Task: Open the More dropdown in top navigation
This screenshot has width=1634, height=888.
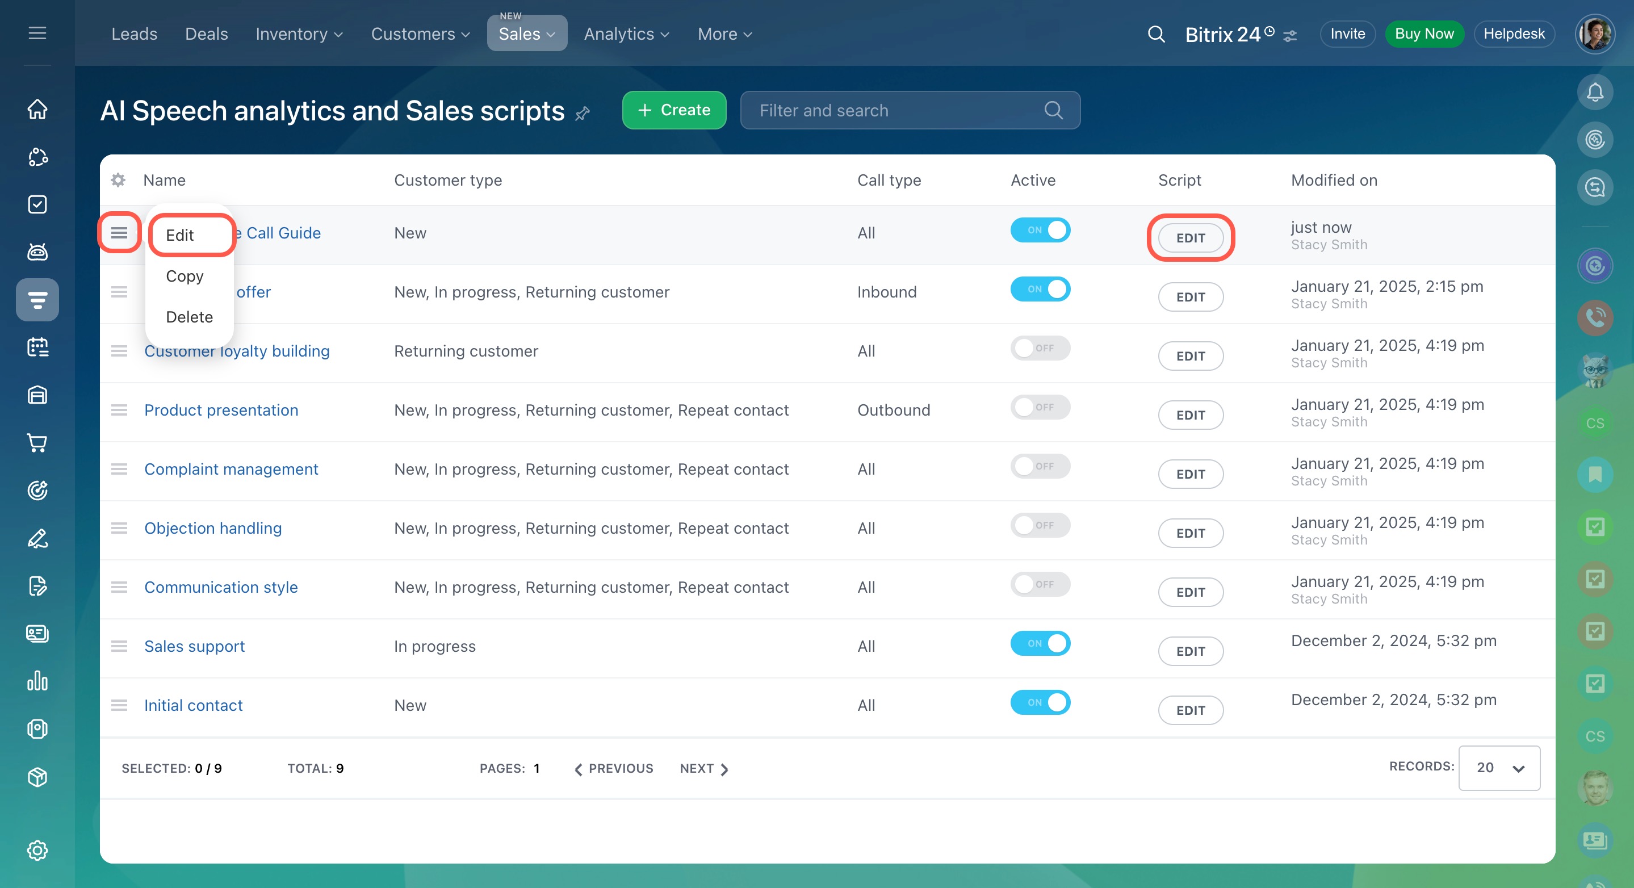Action: pyautogui.click(x=724, y=34)
